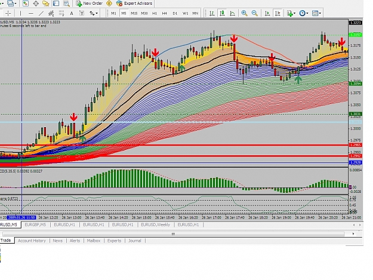Screen dimensions: 373x280
Task: Click the New Order button
Action: (x=89, y=4)
